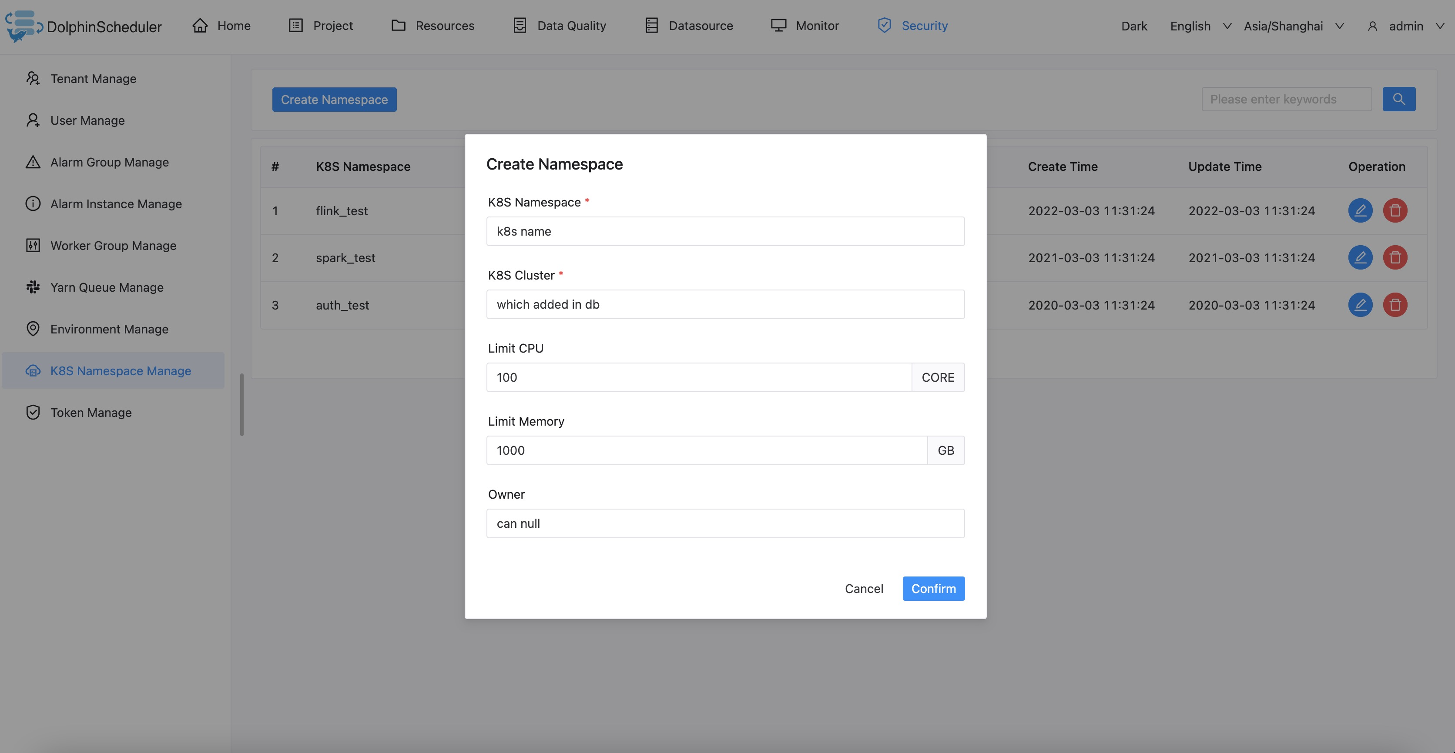The height and width of the screenshot is (753, 1455).
Task: Click the search magnifier button
Action: coord(1398,100)
